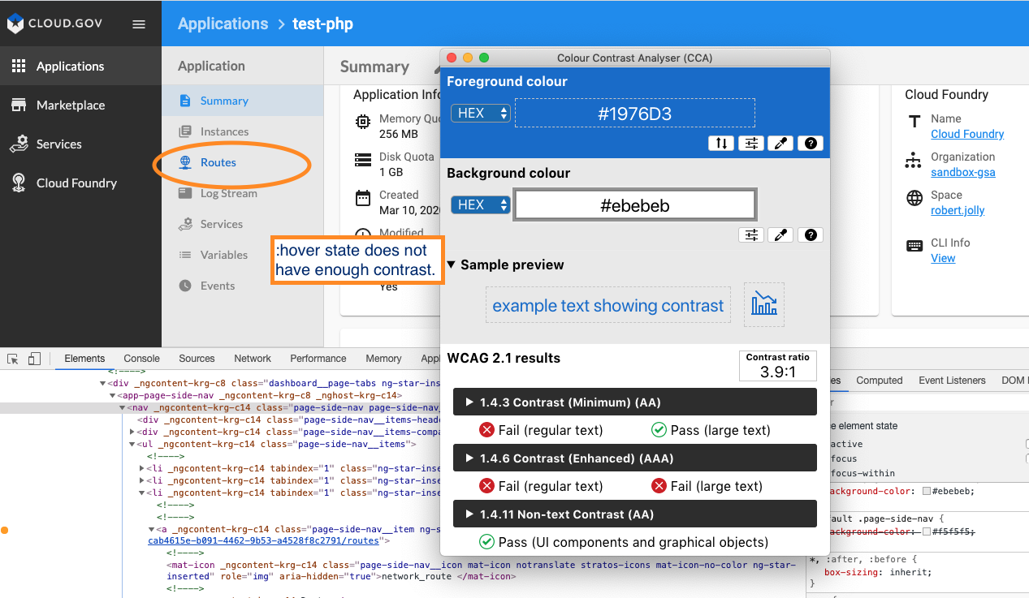Open foreground colour sliders in CCA
Screen dimensions: 1029x598
click(751, 144)
